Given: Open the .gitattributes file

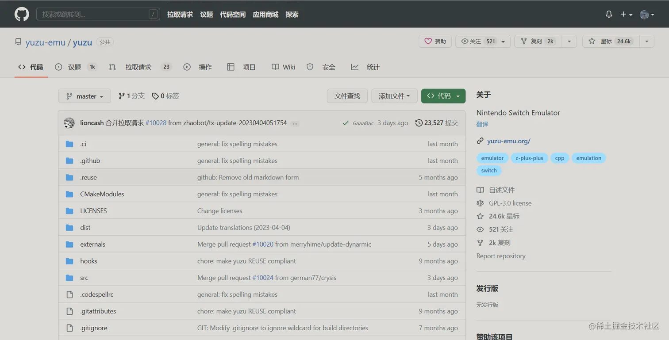Looking at the screenshot, I should click(x=98, y=311).
